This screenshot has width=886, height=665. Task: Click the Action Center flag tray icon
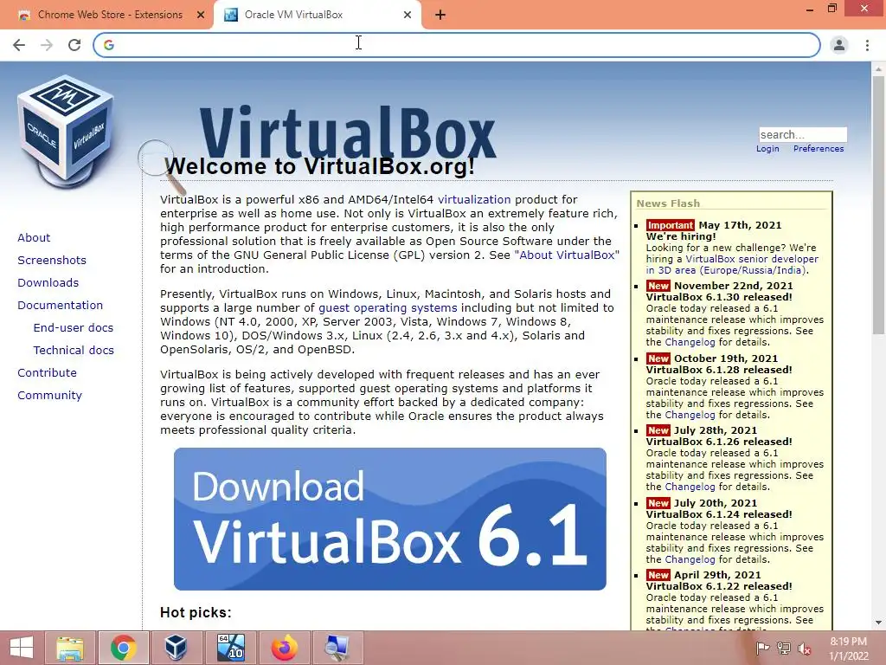762,648
